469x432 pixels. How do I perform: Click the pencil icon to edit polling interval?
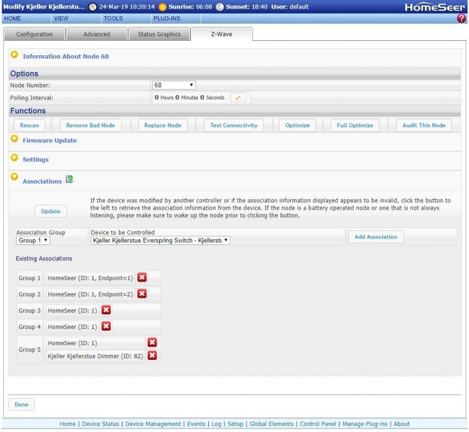[x=238, y=98]
